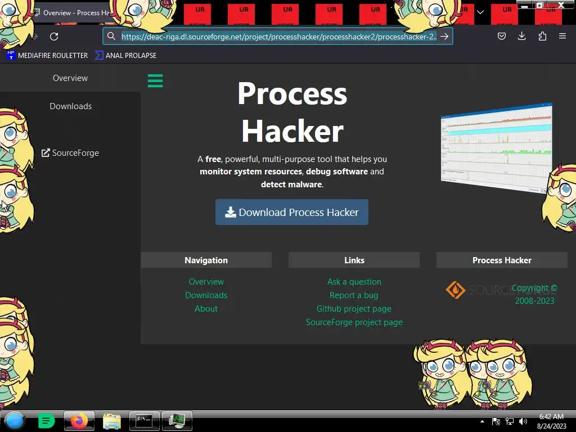Switch to Firefox on the taskbar
The height and width of the screenshot is (432, 576).
point(79,421)
